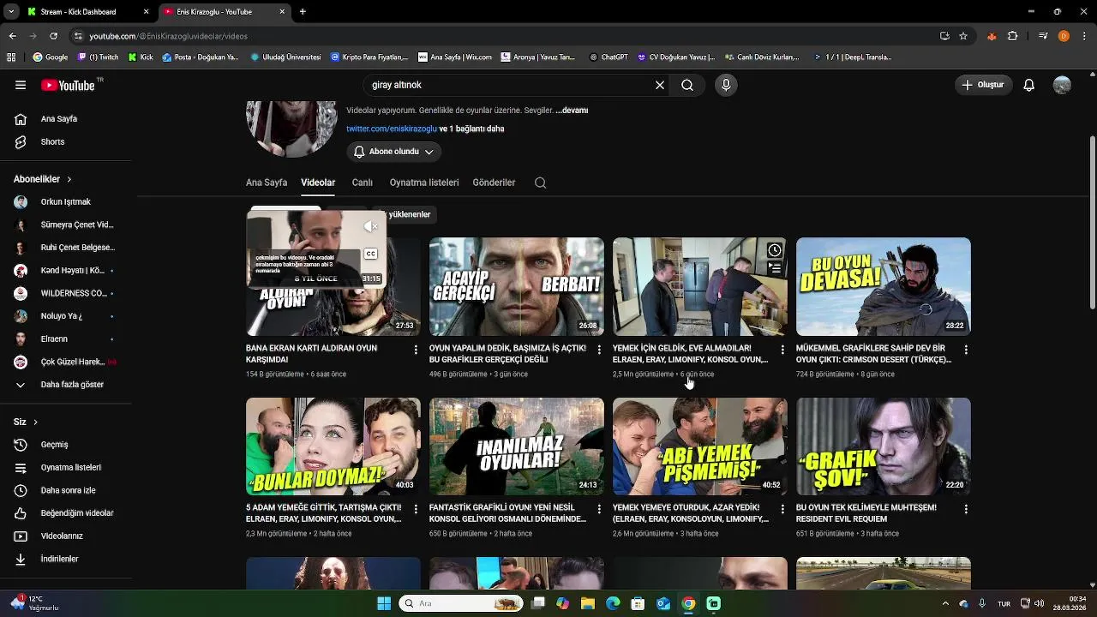This screenshot has width=1097, height=617.
Task: Open File Explorer from the taskbar
Action: point(588,603)
